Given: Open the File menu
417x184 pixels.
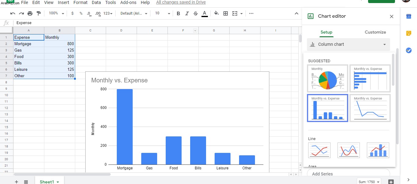Looking at the screenshot, I should tap(24, 2).
